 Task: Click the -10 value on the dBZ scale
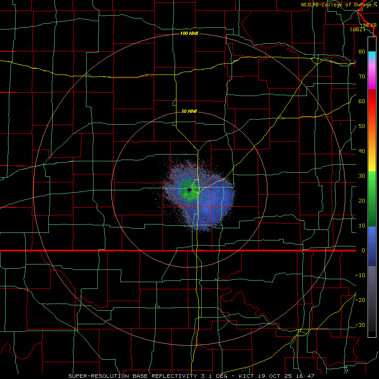tap(360, 275)
